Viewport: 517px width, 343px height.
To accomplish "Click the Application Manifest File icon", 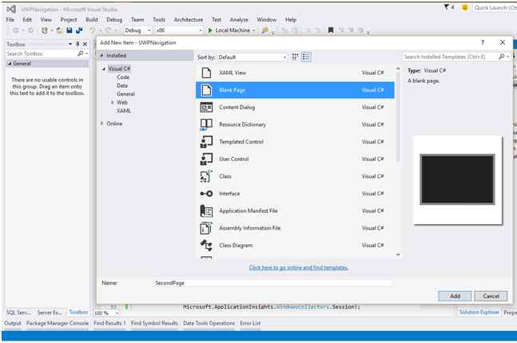I will (206, 211).
